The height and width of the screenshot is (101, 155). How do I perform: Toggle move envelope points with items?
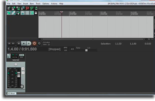[x=23, y=13]
